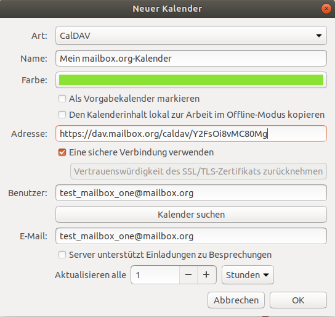Cancel with the Abbrechen button

(x=236, y=300)
